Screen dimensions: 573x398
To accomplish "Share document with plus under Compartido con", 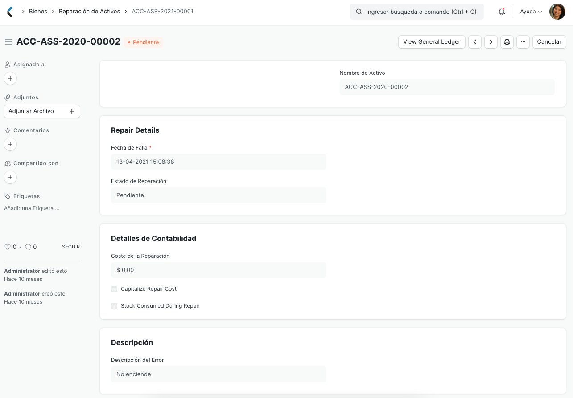I will tap(10, 177).
